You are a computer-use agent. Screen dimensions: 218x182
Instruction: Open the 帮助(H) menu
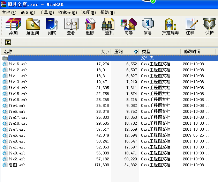click(x=107, y=13)
